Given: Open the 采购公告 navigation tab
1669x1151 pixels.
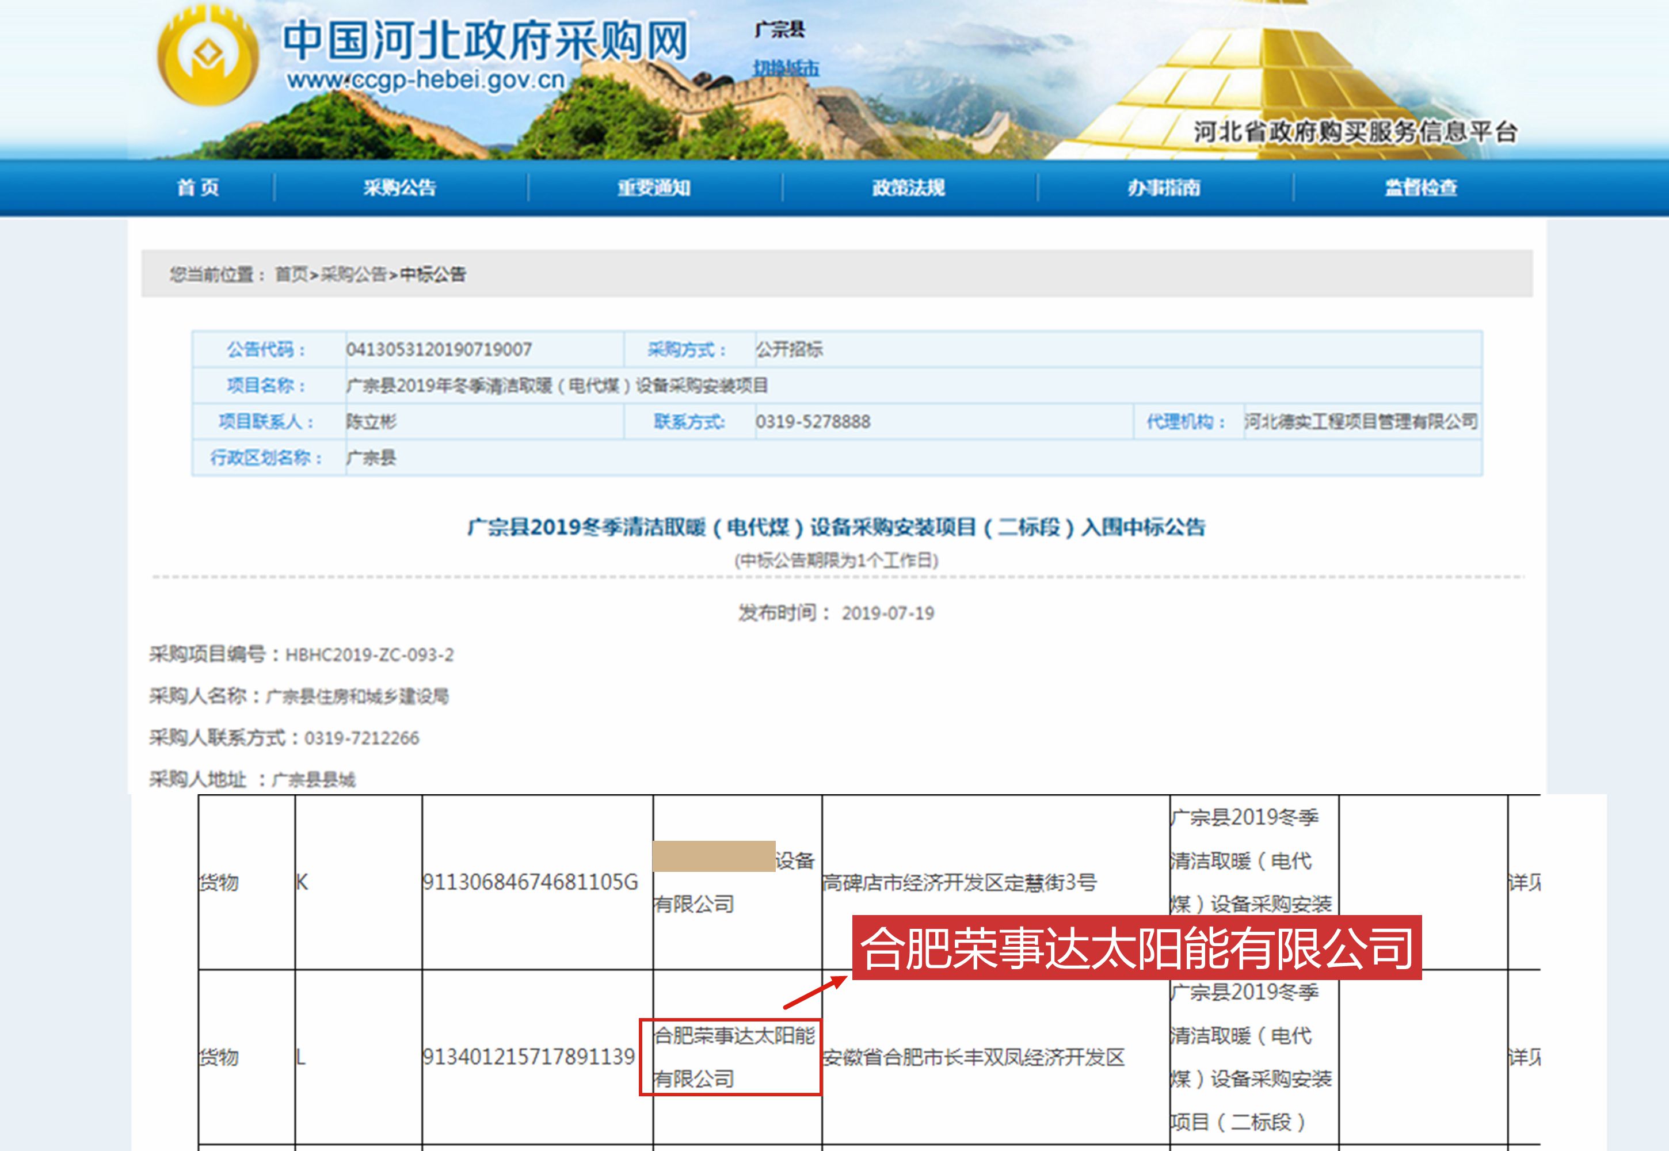Looking at the screenshot, I should click(x=399, y=188).
